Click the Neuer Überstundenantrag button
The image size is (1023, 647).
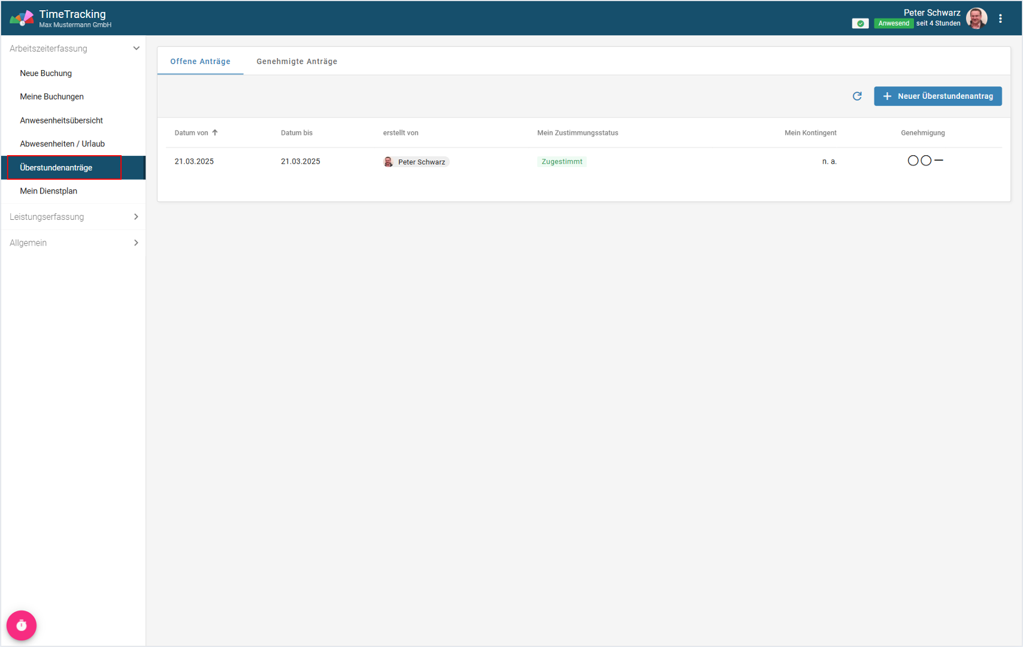(937, 96)
